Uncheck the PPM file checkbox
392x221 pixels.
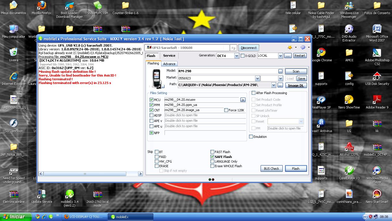point(151,105)
